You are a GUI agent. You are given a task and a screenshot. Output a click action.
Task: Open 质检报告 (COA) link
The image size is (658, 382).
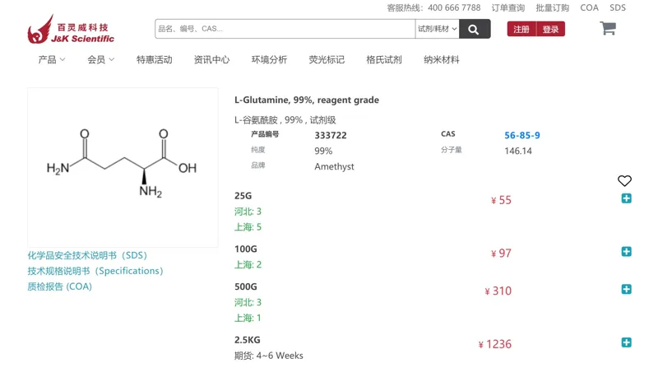[x=59, y=286]
